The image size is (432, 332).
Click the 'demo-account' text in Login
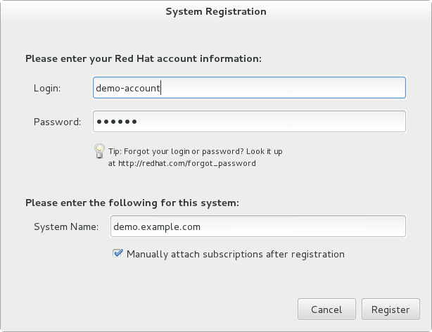[x=129, y=88]
